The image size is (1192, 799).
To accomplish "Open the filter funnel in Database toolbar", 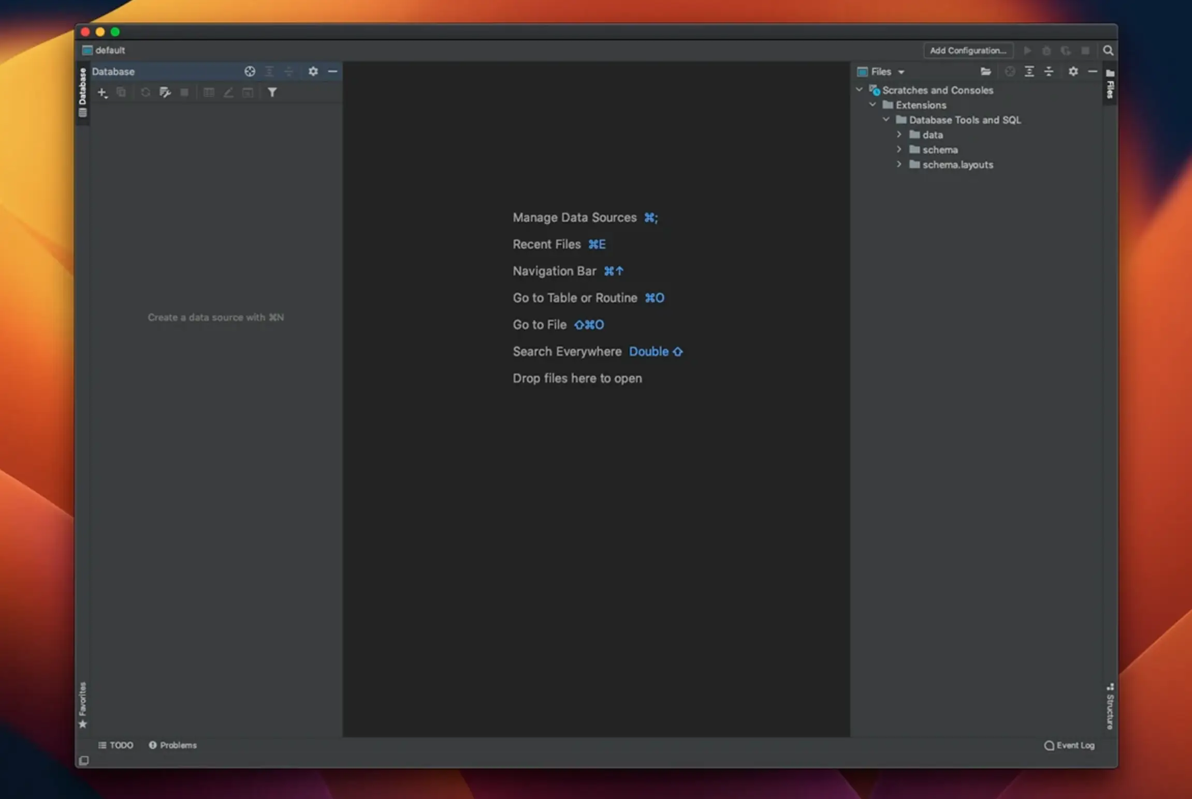I will tap(272, 93).
